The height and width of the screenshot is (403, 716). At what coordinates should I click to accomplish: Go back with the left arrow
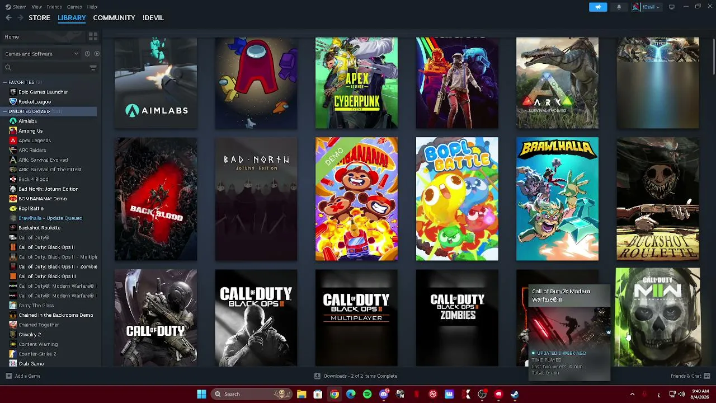coord(8,18)
